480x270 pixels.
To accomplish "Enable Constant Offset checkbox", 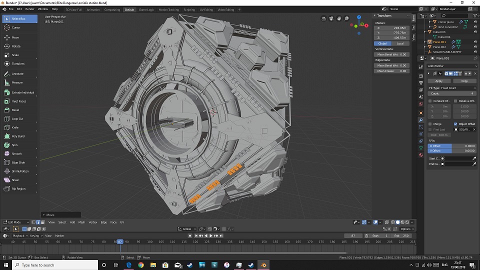I will [430, 101].
